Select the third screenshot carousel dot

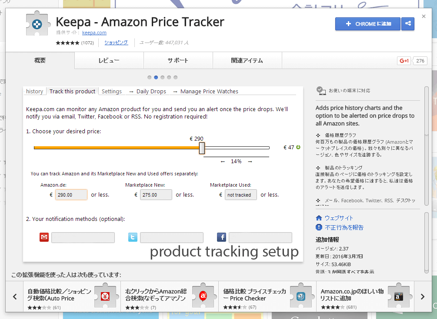point(163,77)
